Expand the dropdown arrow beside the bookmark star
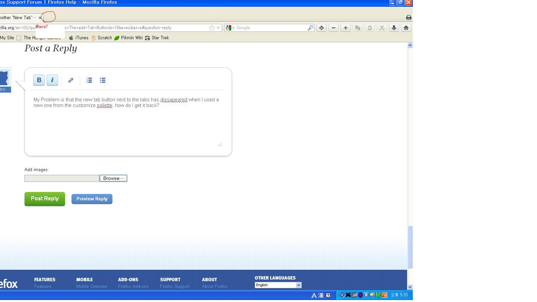The height and width of the screenshot is (302, 537). (218, 28)
